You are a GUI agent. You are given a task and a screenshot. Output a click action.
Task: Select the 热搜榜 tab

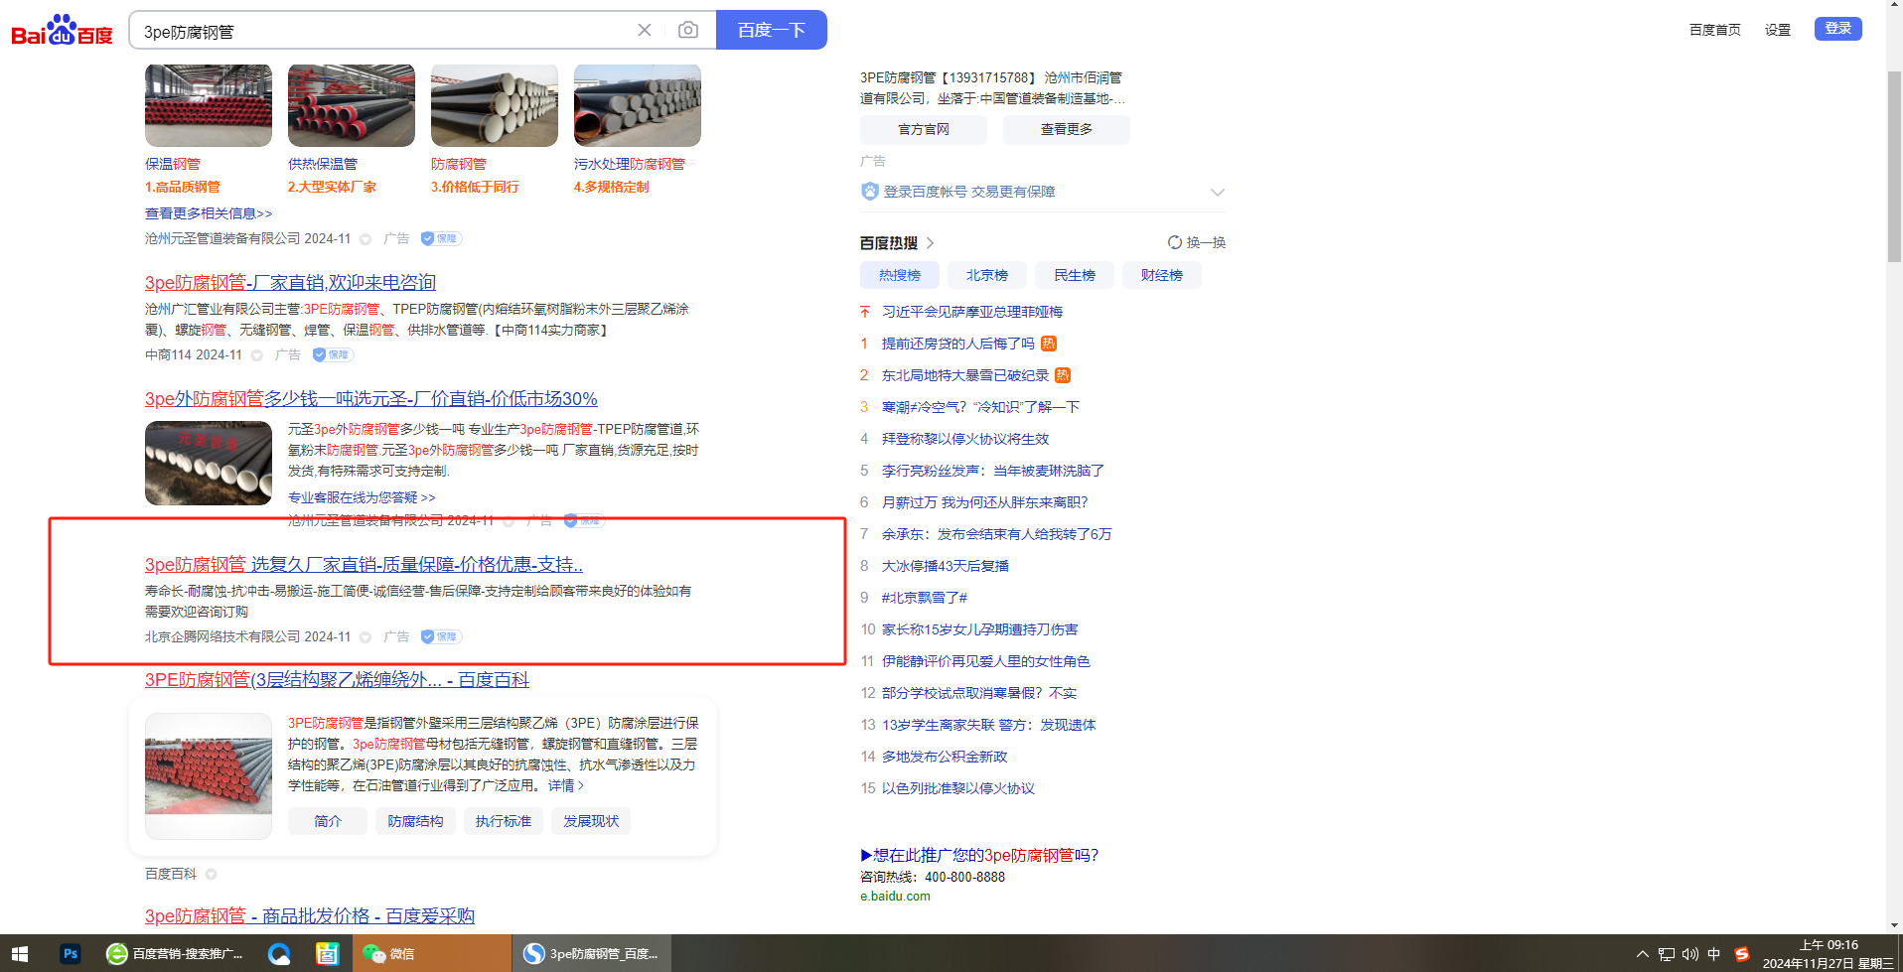(x=900, y=275)
